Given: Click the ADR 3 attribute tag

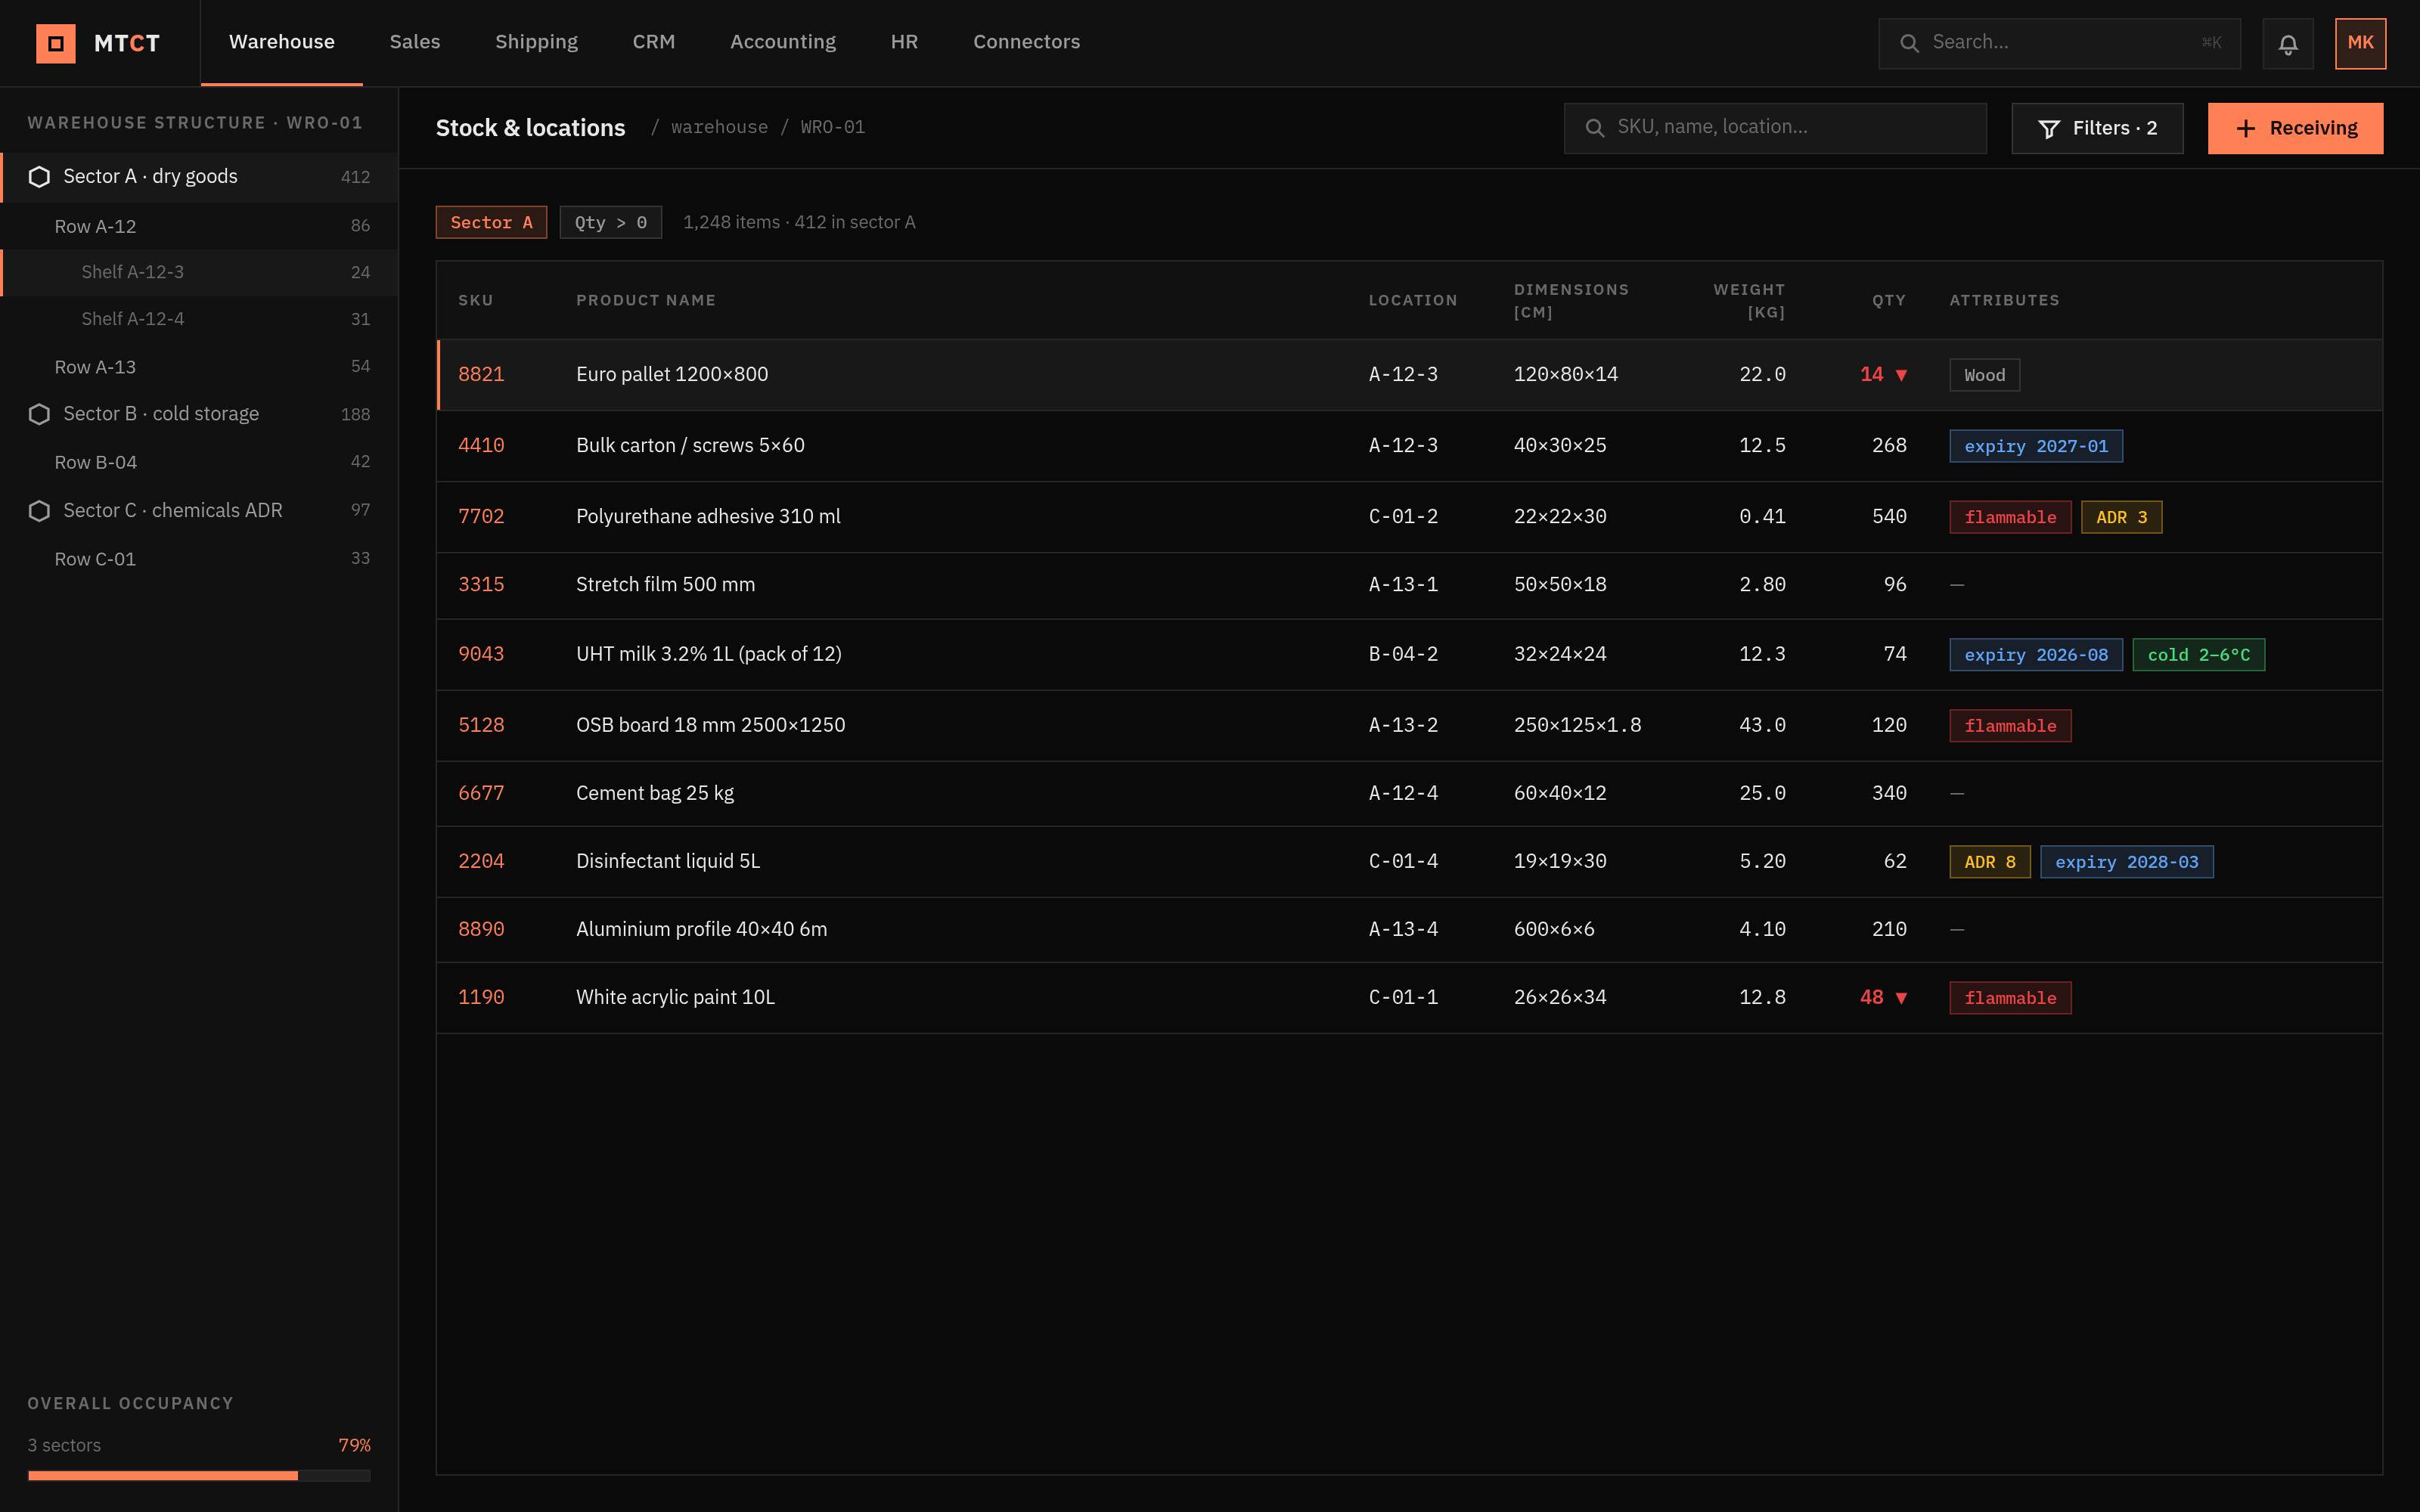Looking at the screenshot, I should (2121, 517).
